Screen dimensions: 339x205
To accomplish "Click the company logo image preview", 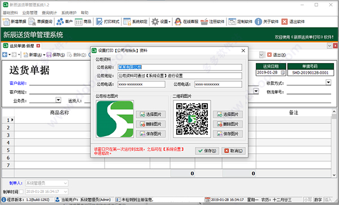I will (115, 119).
